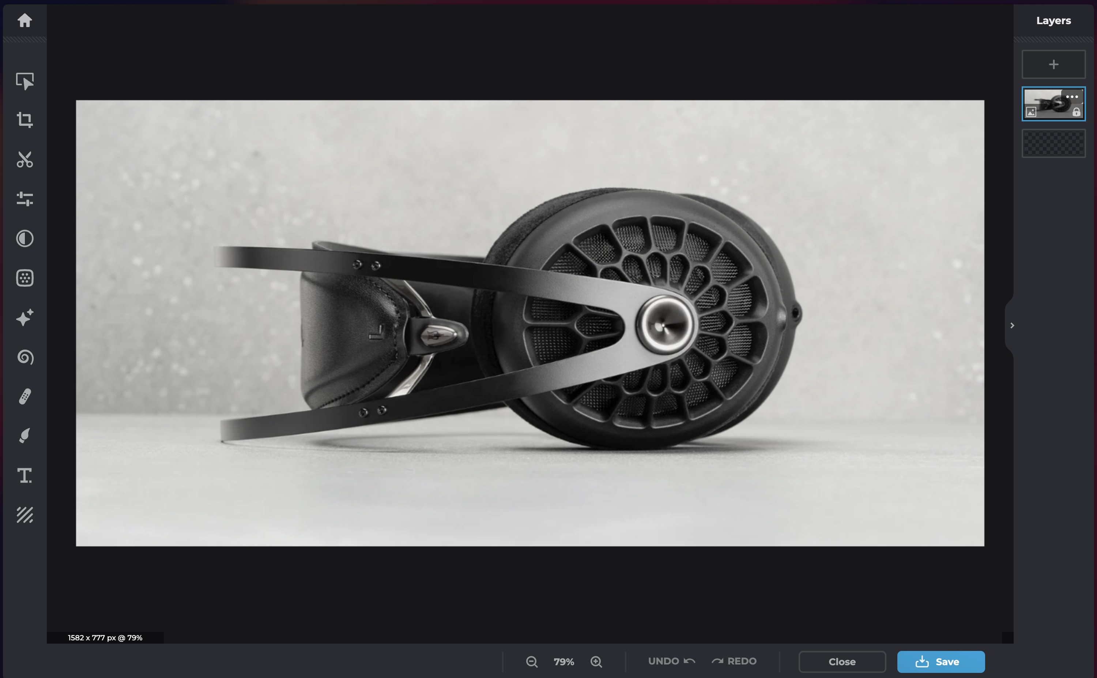Click the Add layer plus button
Screen dimensions: 1097x678
1053,65
